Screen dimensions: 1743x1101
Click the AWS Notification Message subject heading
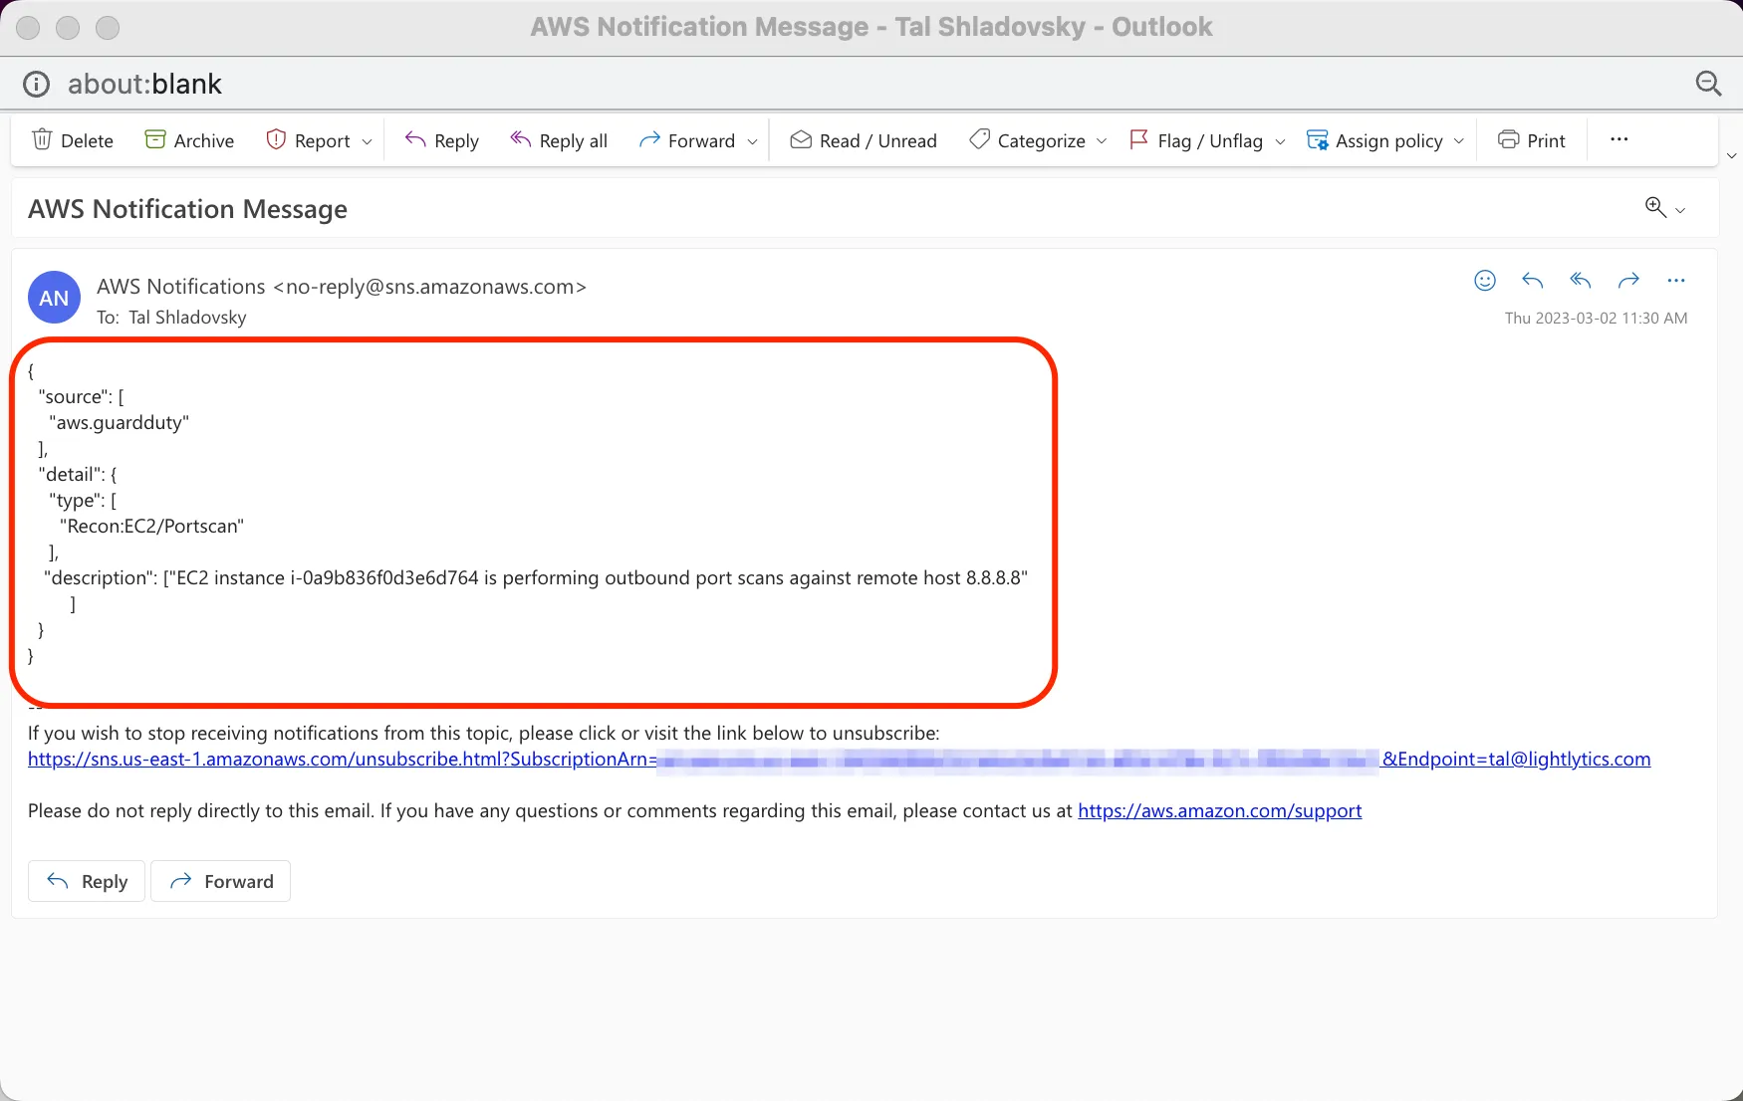coord(187,209)
